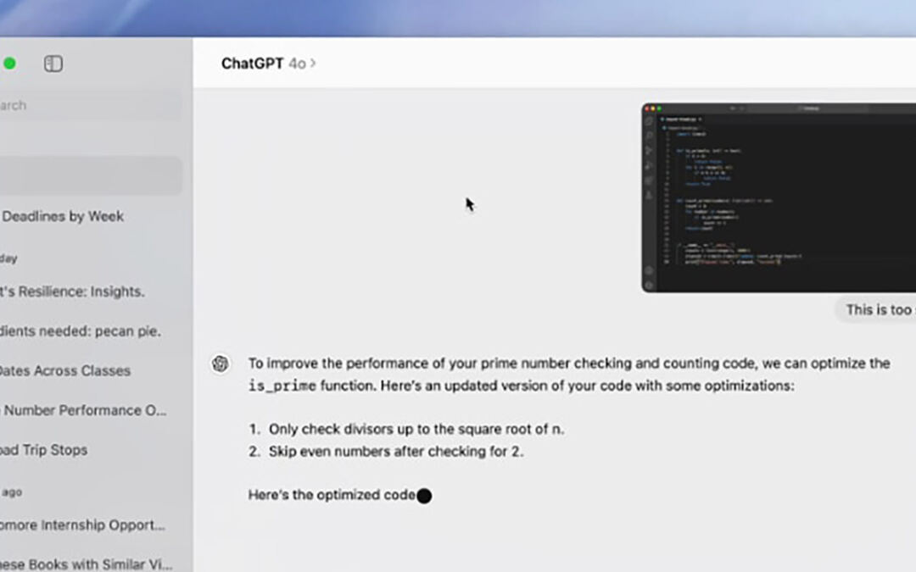The height and width of the screenshot is (572, 916).
Task: Click the ChatGPT logo beside the response
Action: point(221,364)
